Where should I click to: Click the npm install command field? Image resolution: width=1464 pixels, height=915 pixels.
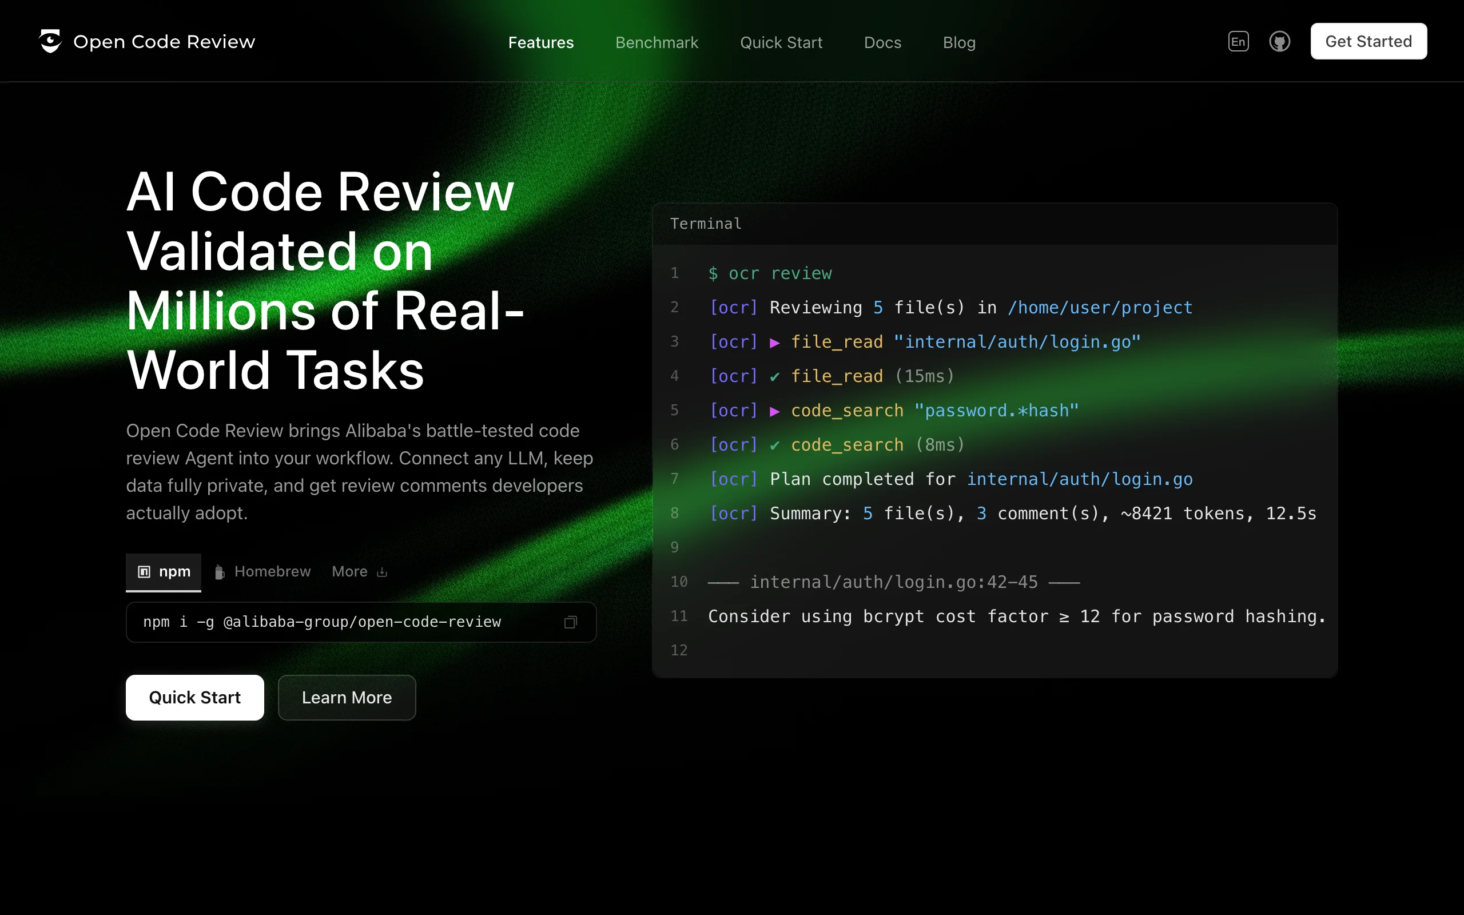coord(361,622)
